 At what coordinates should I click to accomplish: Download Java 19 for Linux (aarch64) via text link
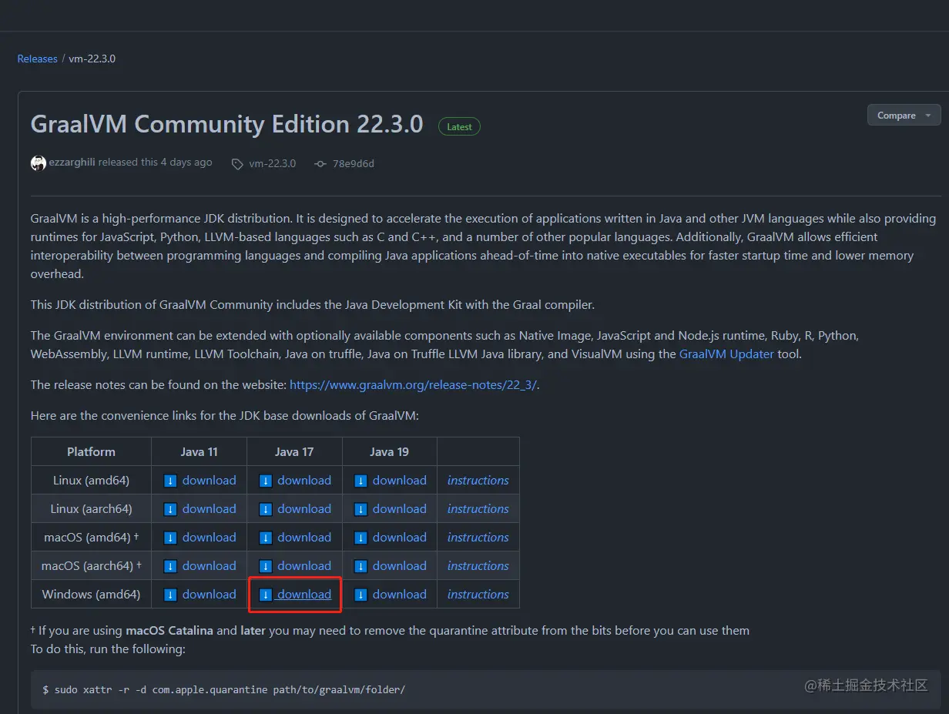(x=399, y=509)
